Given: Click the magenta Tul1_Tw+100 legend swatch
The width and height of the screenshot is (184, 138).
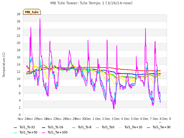Looking at the screenshot, I should point(43,133).
